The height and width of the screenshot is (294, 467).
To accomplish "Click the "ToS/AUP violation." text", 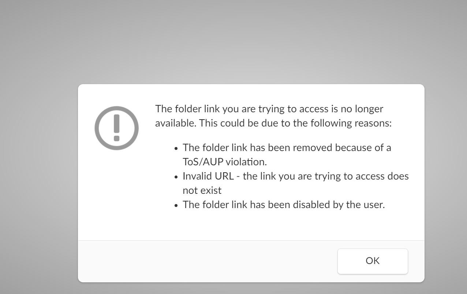I will (225, 162).
